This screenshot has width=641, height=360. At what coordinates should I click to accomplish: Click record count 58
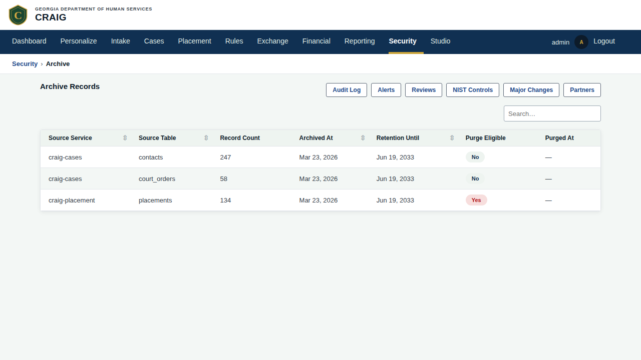click(224, 178)
